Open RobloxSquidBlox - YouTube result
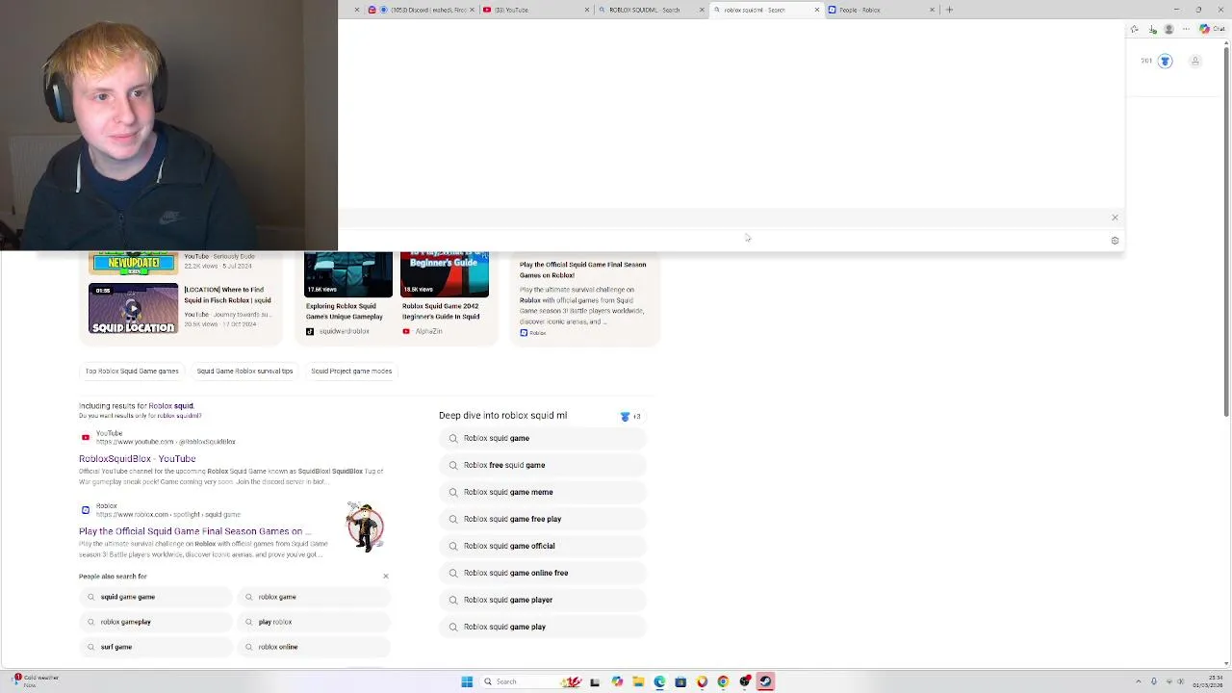The height and width of the screenshot is (693, 1232). click(x=137, y=459)
